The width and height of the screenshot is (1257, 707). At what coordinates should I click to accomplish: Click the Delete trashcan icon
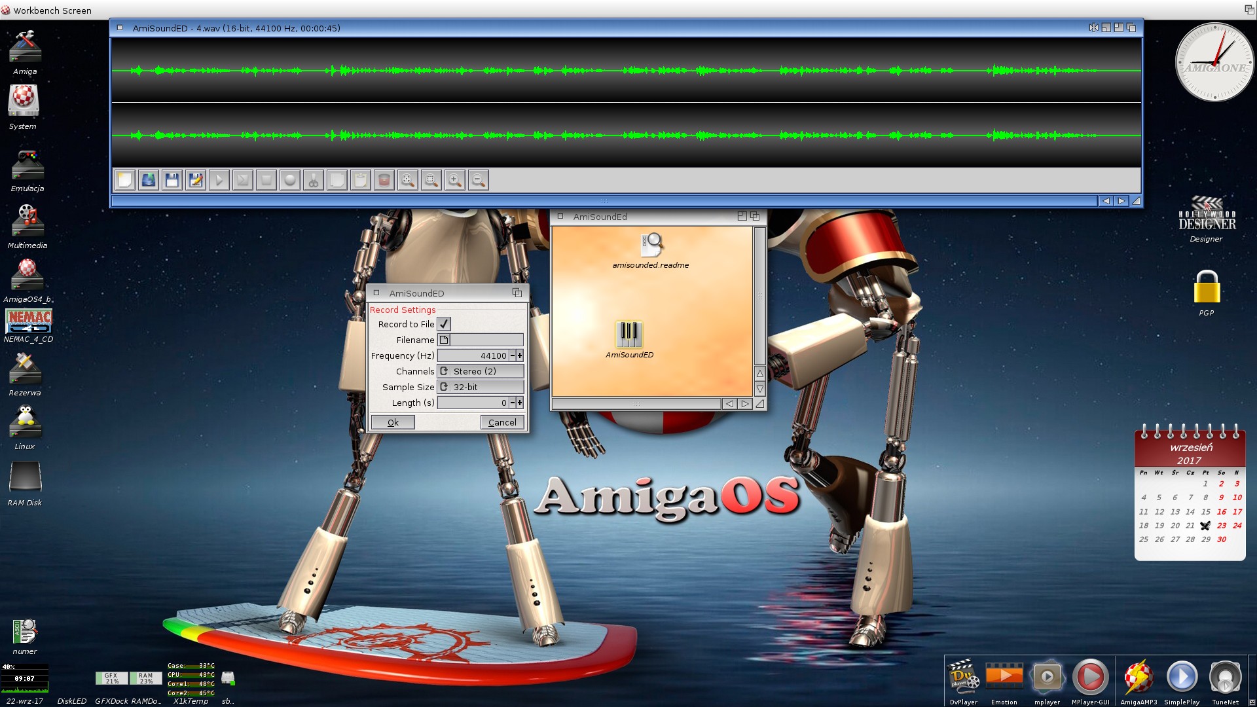384,180
